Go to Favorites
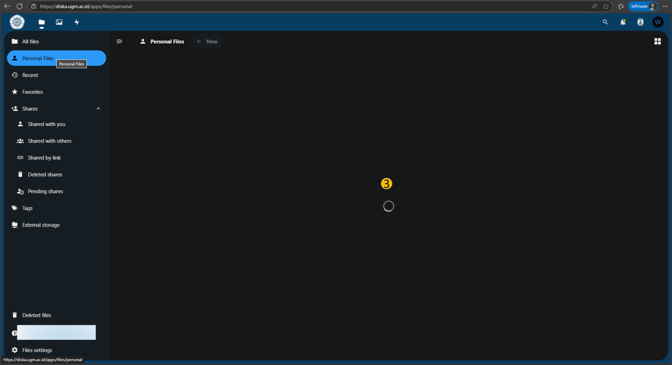The image size is (672, 365). click(32, 92)
